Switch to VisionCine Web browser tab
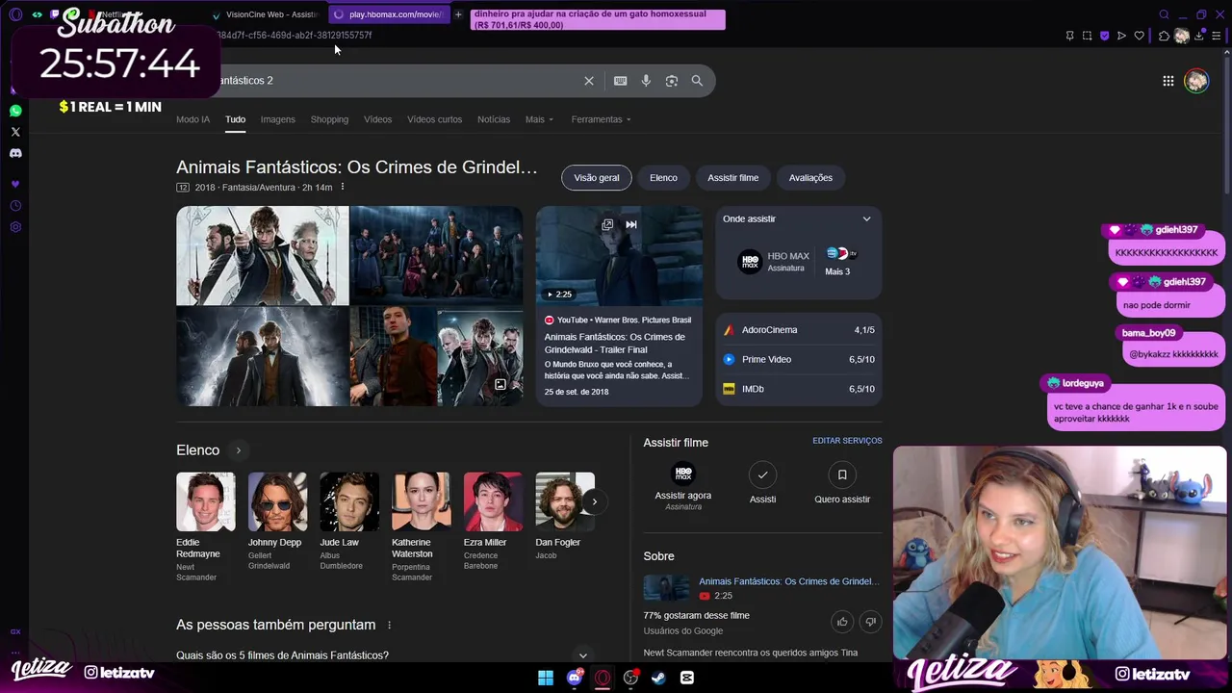Viewport: 1232px width, 693px height. click(264, 14)
